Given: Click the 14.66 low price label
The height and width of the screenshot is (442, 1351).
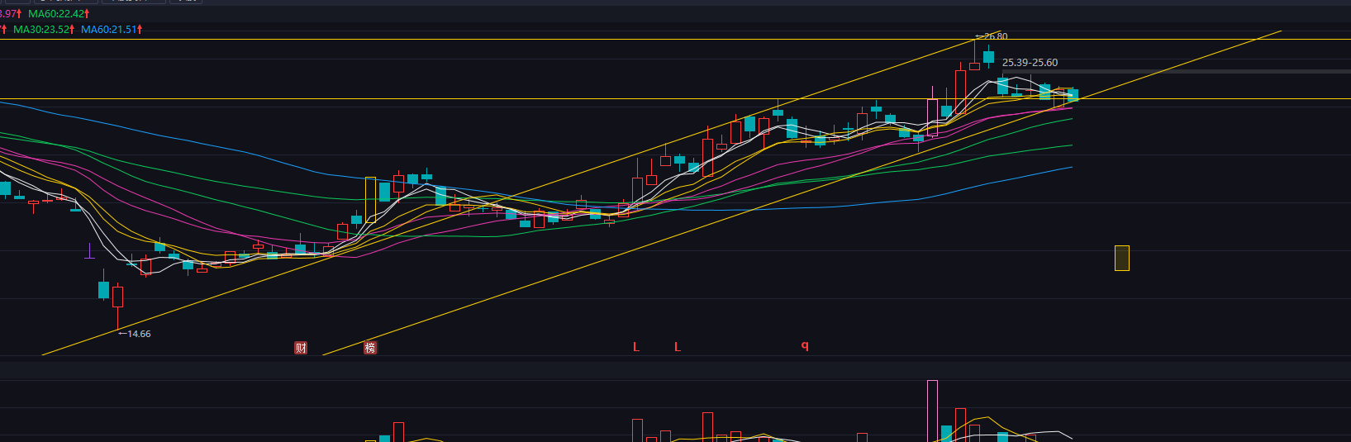Looking at the screenshot, I should click(x=135, y=334).
